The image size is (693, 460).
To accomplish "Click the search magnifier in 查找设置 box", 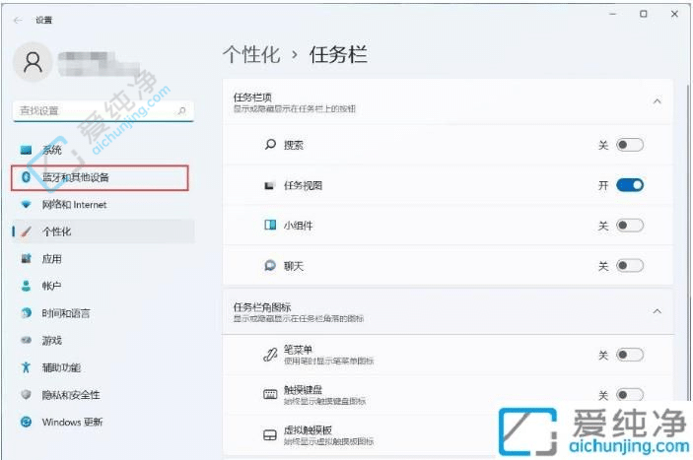I will point(181,110).
